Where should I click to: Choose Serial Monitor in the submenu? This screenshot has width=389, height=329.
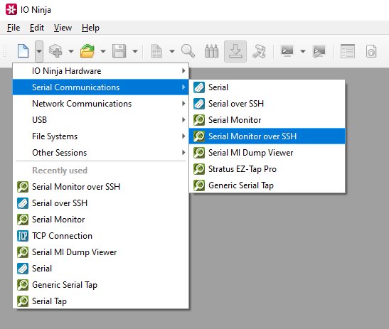click(x=267, y=120)
